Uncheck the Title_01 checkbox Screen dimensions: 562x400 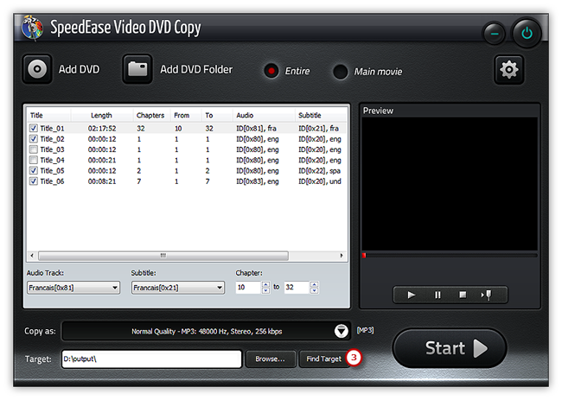click(x=34, y=128)
